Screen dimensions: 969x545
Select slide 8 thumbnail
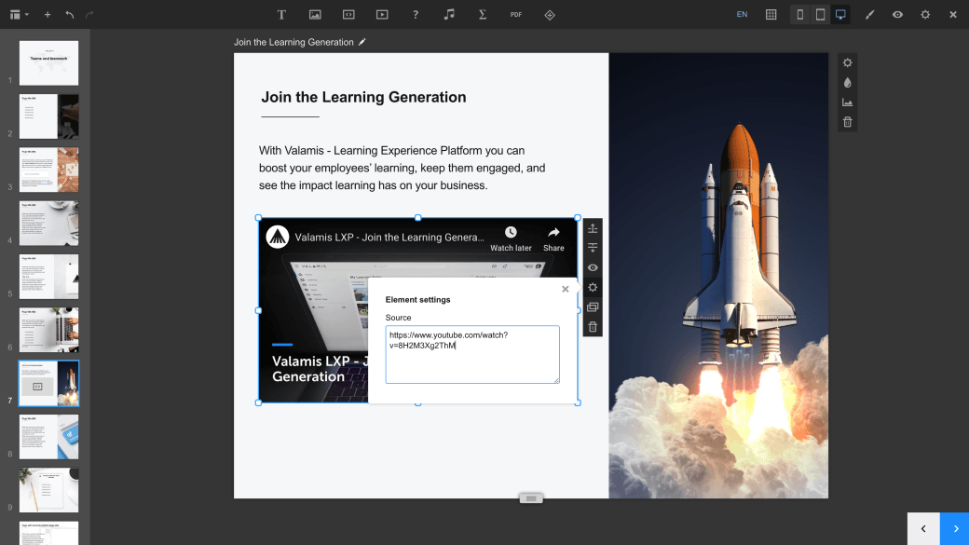[x=48, y=437]
